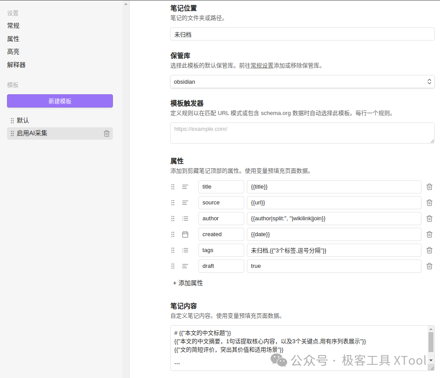This screenshot has width=440, height=378.
Task: Switch to the 高亮 settings section
Action: click(x=13, y=52)
